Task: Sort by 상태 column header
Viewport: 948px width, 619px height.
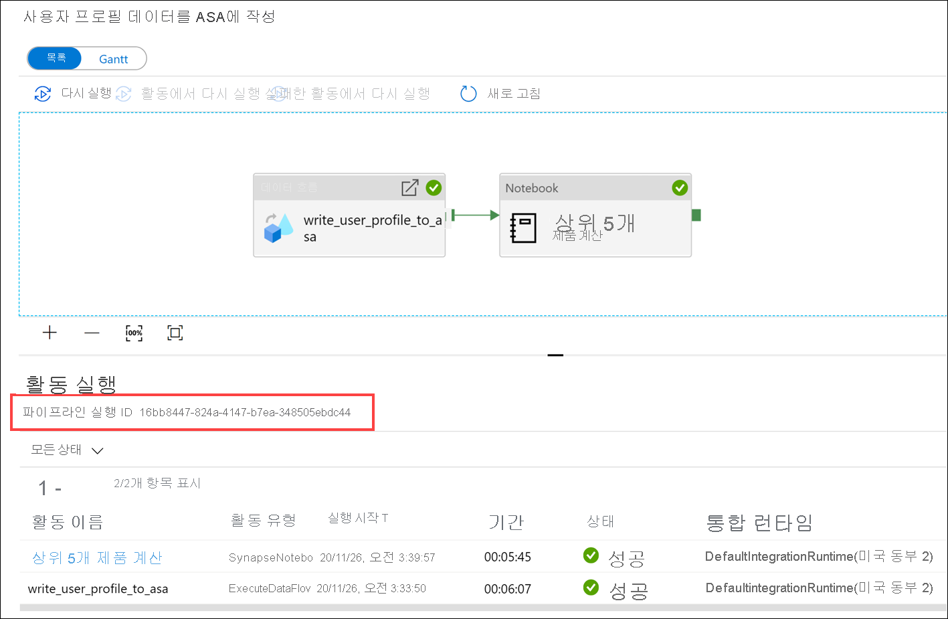Action: (600, 521)
